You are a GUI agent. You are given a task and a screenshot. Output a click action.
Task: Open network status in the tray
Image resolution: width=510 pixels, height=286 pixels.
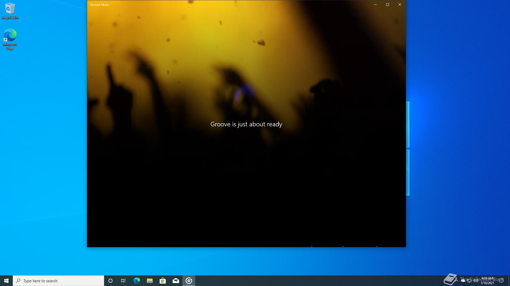(469, 280)
